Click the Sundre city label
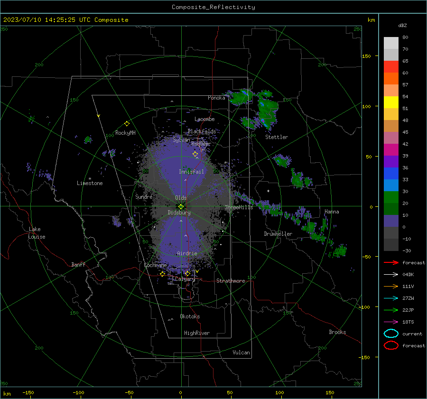 144,196
